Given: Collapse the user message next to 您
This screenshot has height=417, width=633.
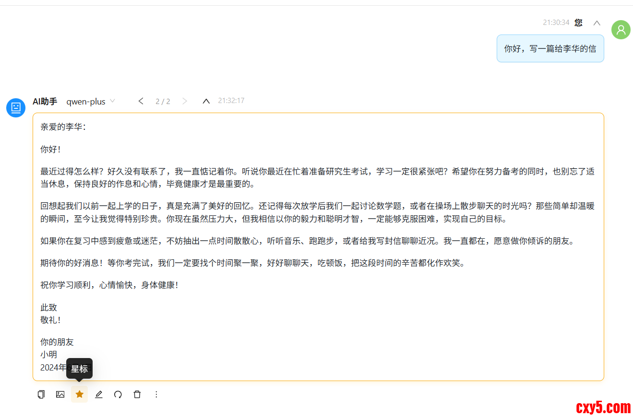Looking at the screenshot, I should pos(597,23).
